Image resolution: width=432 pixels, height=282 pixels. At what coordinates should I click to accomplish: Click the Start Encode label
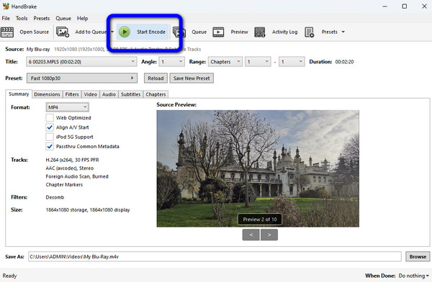pos(151,32)
